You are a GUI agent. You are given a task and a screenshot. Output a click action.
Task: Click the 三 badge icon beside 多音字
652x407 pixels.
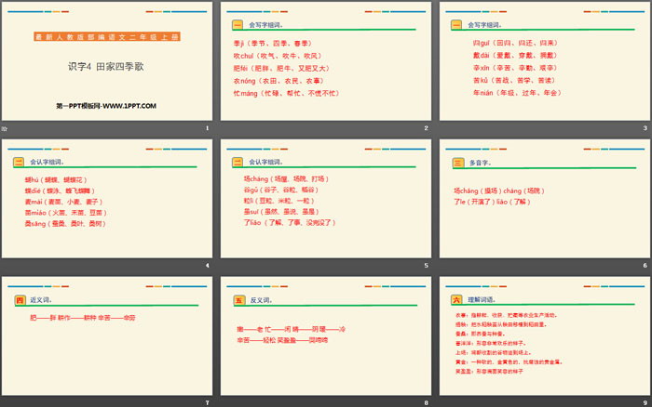[457, 163]
